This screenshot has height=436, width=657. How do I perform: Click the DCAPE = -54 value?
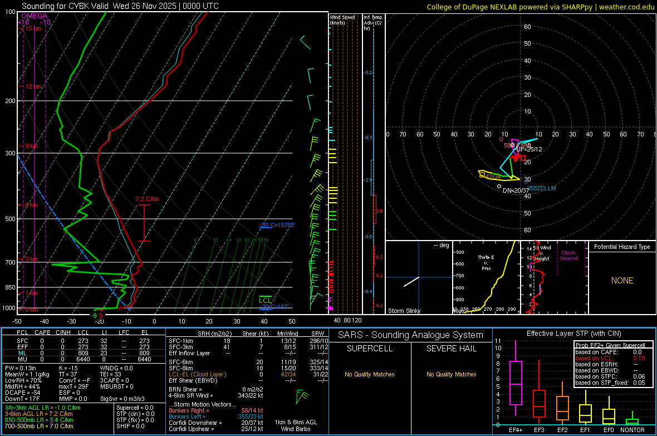pos(22,393)
